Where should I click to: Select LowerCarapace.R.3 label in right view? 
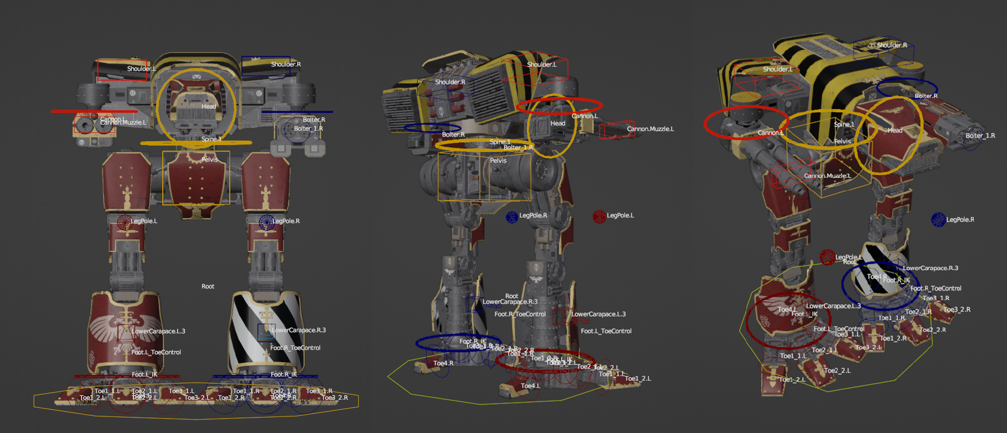pyautogui.click(x=931, y=268)
